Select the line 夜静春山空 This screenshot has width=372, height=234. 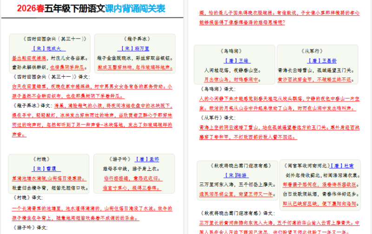click(x=246, y=71)
